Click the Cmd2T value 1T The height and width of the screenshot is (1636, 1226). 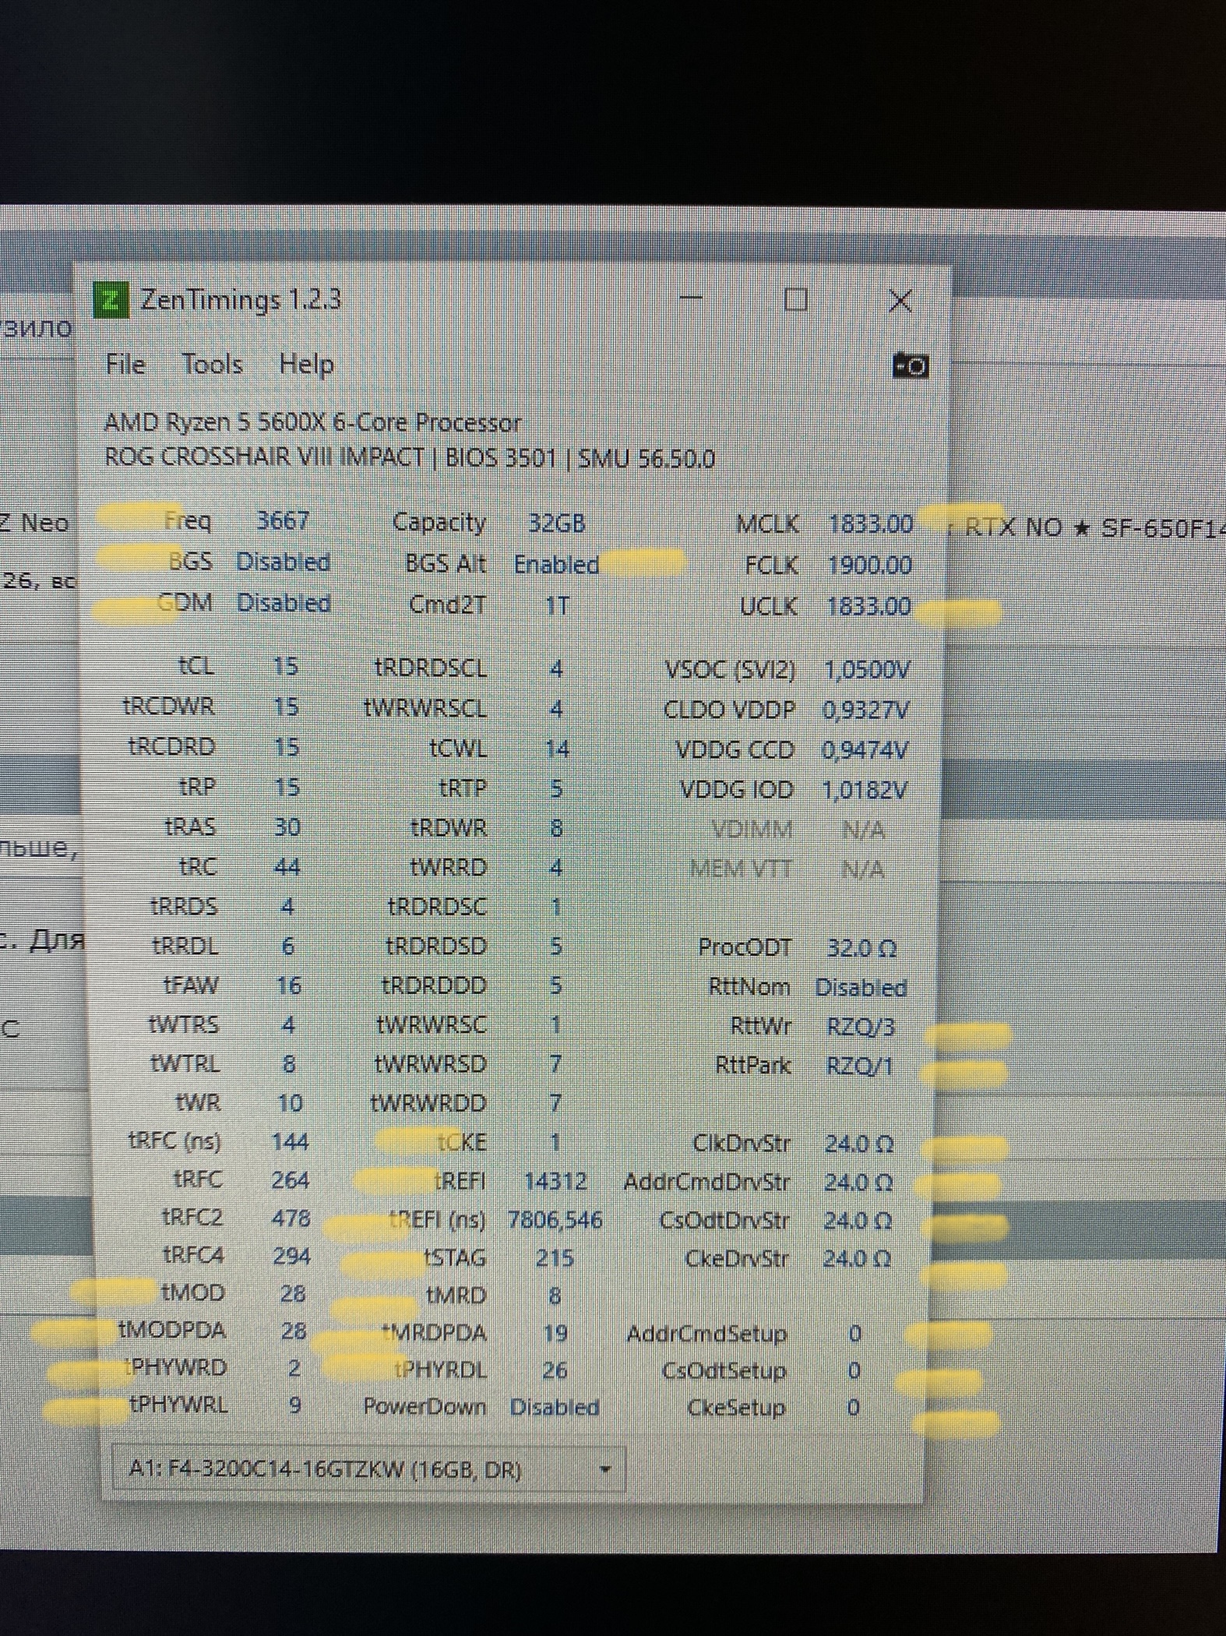(556, 605)
